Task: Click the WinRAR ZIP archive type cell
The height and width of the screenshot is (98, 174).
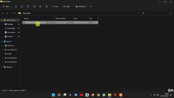Action: point(81,23)
